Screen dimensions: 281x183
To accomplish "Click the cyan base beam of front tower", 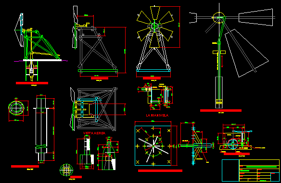I will pyautogui.click(x=153, y=71).
